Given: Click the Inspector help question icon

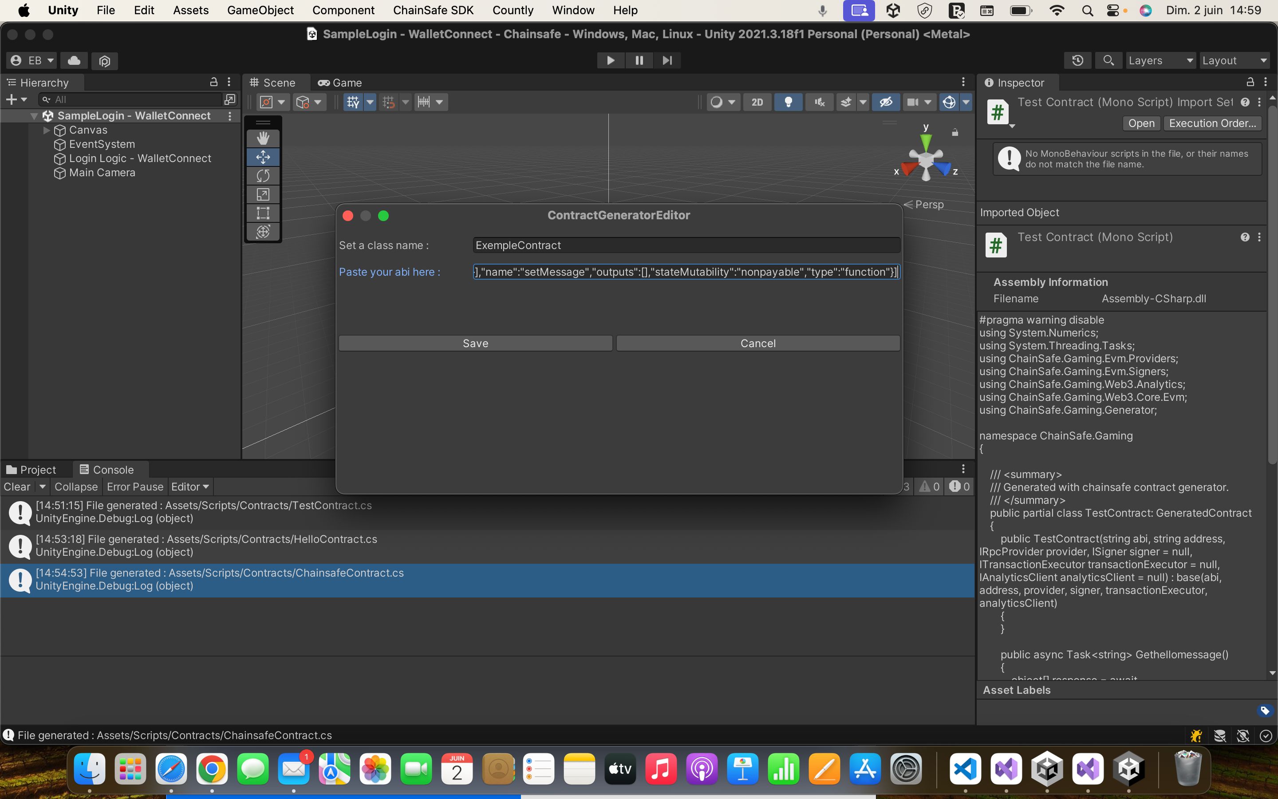Looking at the screenshot, I should click(1245, 103).
